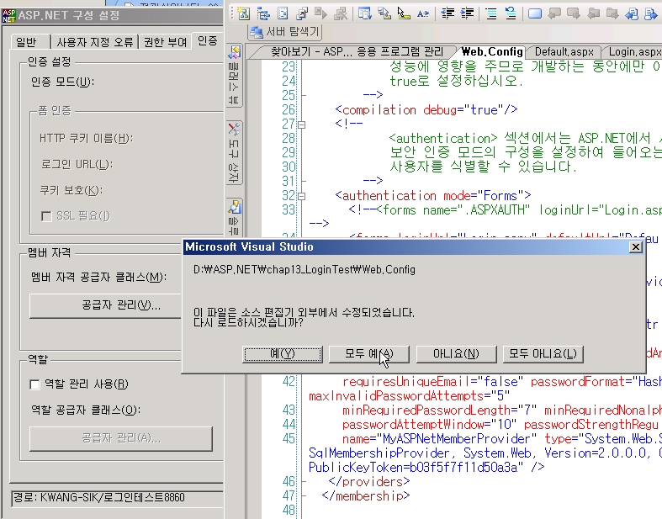The width and height of the screenshot is (662, 519).
Task: Switch to the 권한 부여 tab
Action: (x=165, y=42)
